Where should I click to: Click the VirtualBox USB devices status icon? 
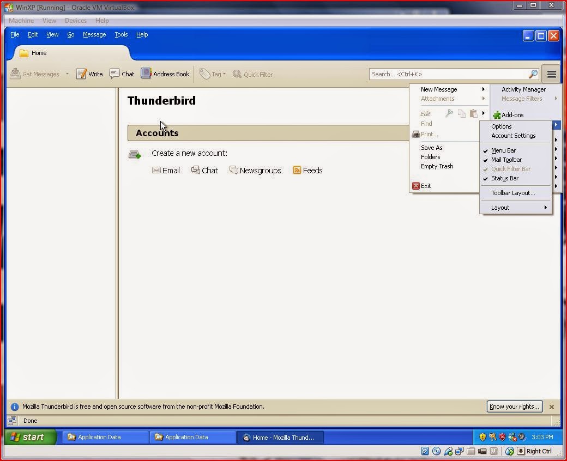pos(448,451)
